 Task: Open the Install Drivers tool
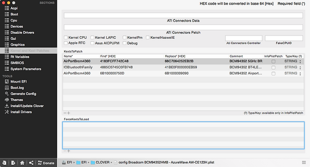click(x=21, y=112)
